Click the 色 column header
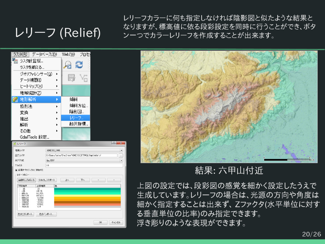The height and width of the screenshot is (244, 325). (x=87, y=186)
